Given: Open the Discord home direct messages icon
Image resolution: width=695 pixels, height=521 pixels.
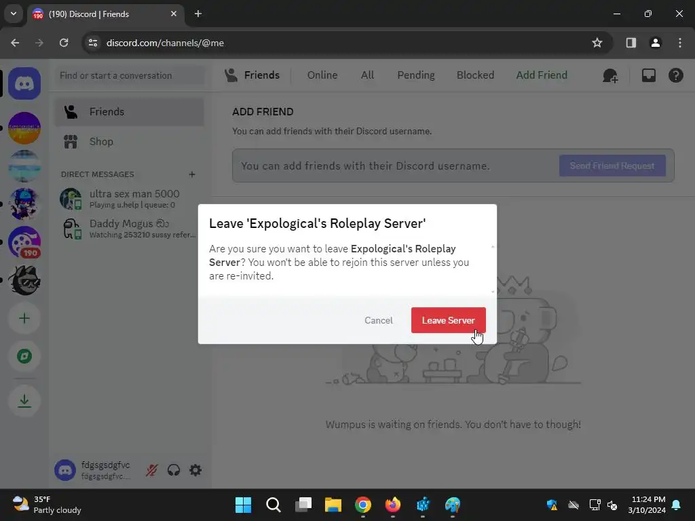Looking at the screenshot, I should pos(24,83).
